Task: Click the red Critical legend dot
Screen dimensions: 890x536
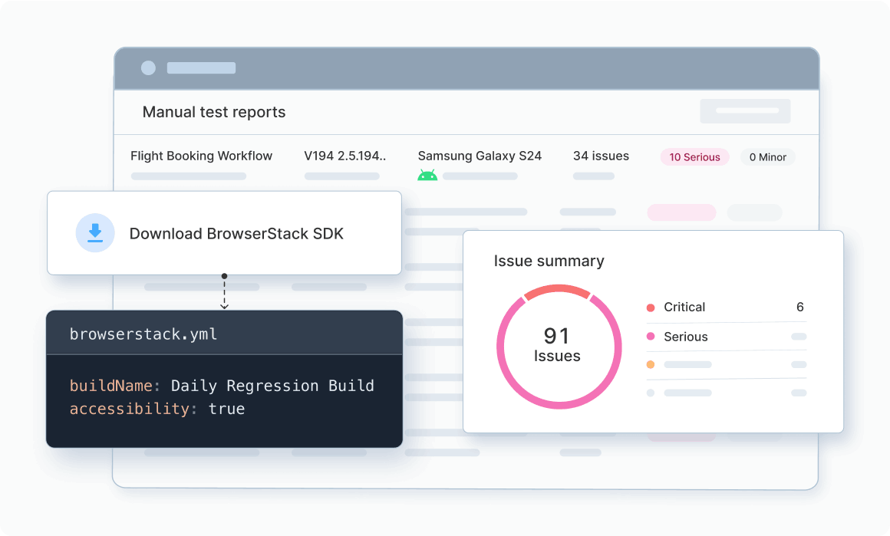Action: (651, 307)
